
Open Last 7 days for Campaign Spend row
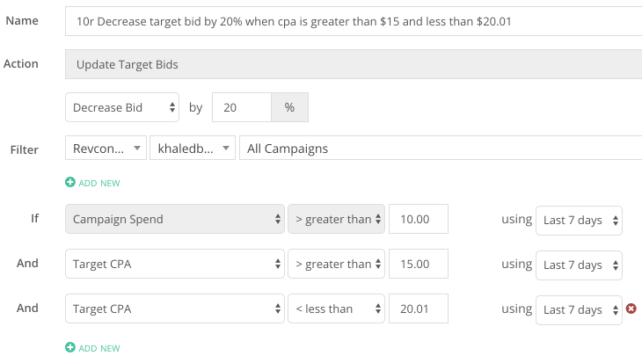(579, 221)
